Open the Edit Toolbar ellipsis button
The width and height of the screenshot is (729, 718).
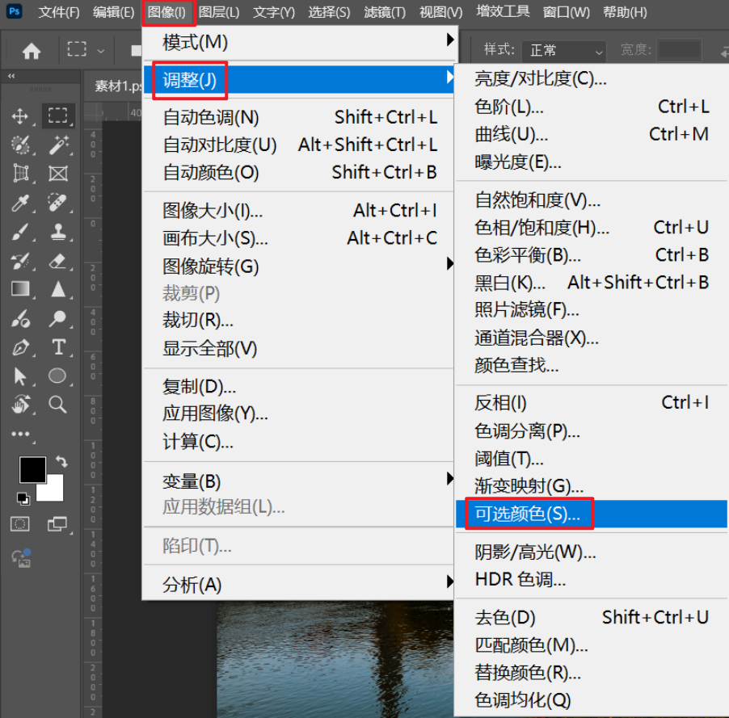(20, 434)
